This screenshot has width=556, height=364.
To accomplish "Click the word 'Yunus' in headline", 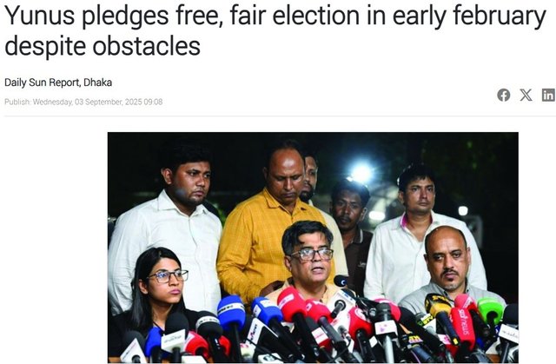I will pyautogui.click(x=40, y=16).
